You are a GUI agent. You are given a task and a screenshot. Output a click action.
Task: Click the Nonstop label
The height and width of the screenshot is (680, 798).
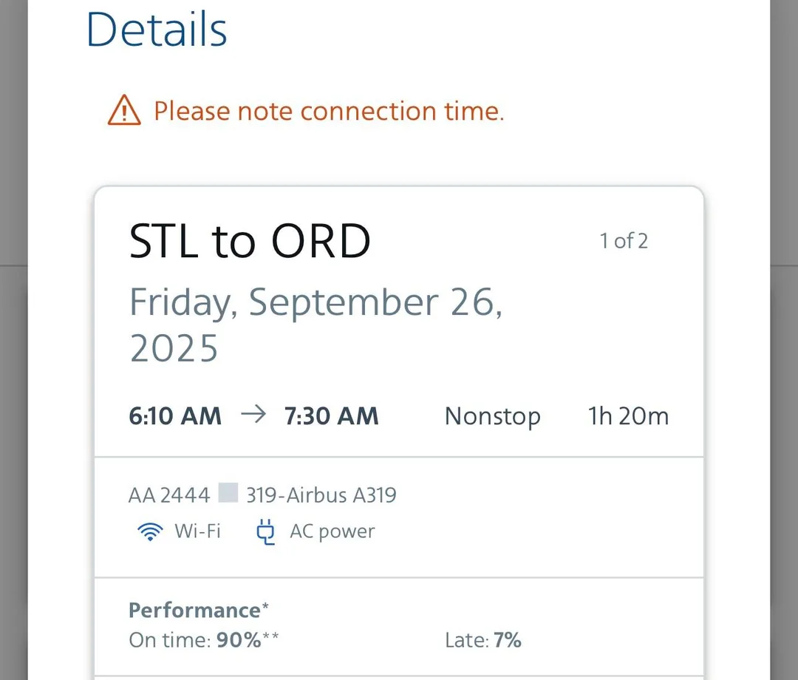(x=492, y=416)
